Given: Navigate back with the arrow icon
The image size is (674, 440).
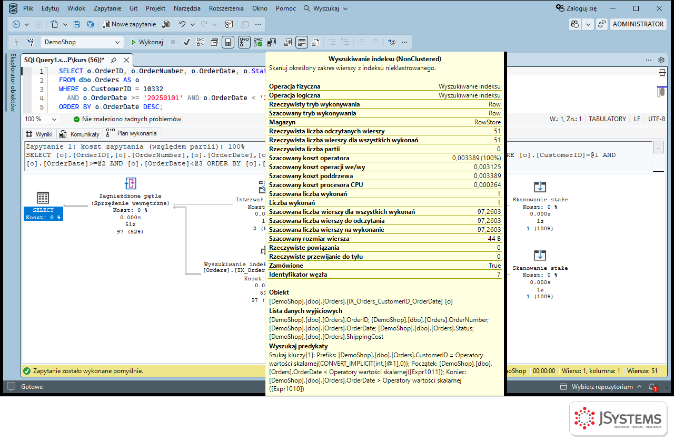Looking at the screenshot, I should point(16,24).
